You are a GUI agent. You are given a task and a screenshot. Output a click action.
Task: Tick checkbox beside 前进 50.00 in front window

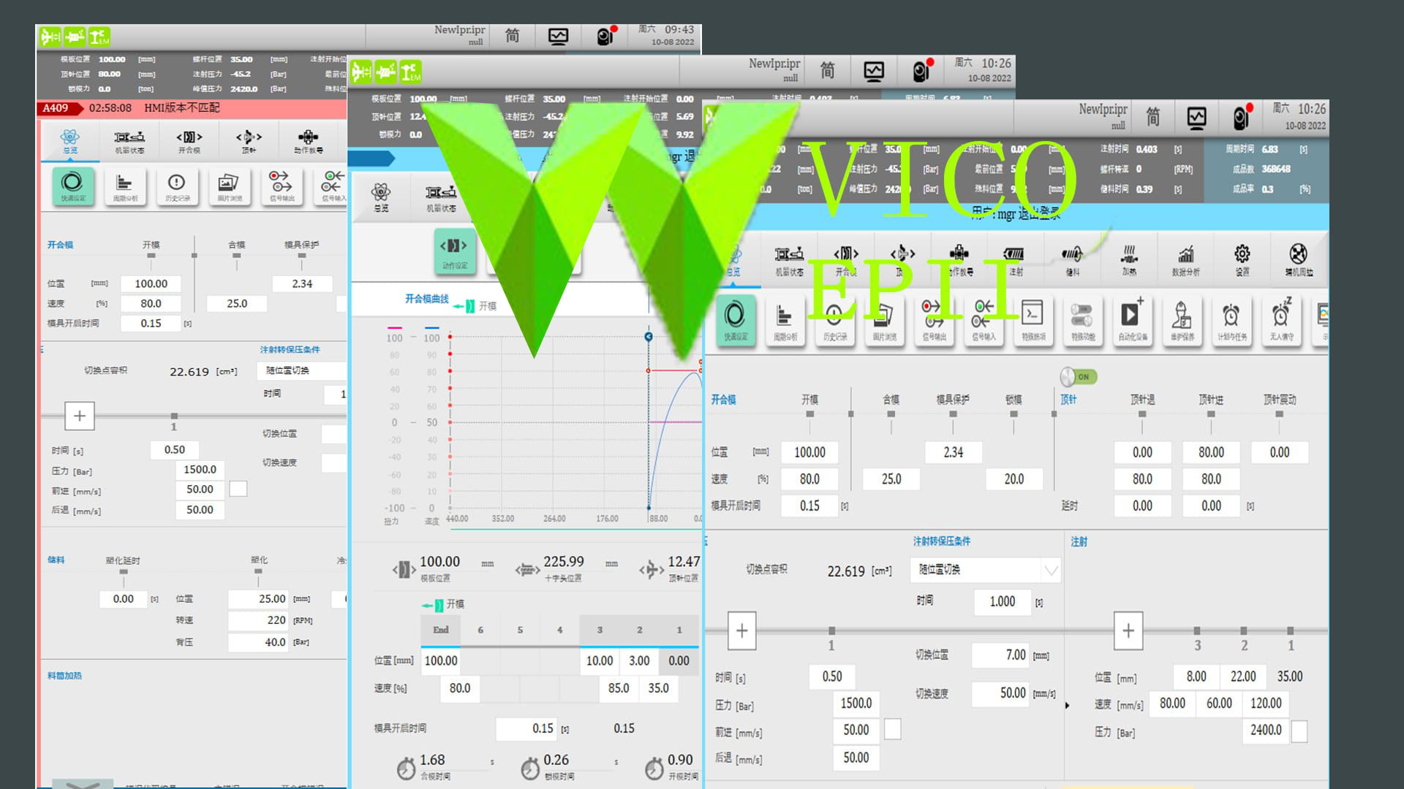click(x=892, y=729)
